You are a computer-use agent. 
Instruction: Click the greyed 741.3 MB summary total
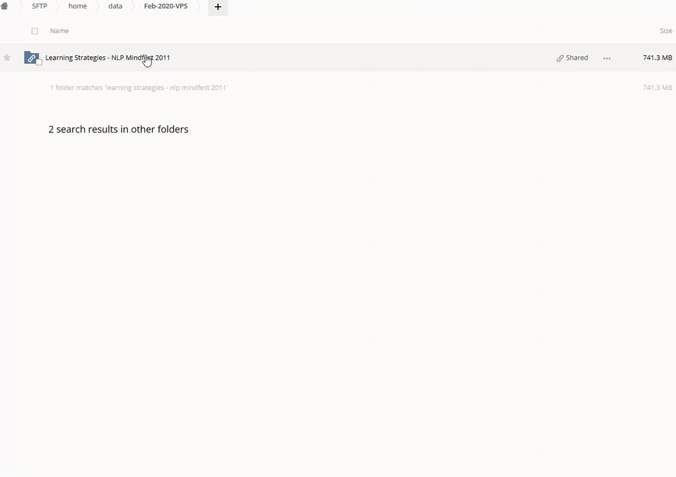(x=657, y=87)
